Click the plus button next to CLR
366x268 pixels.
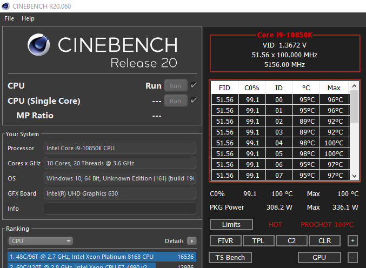(352, 240)
